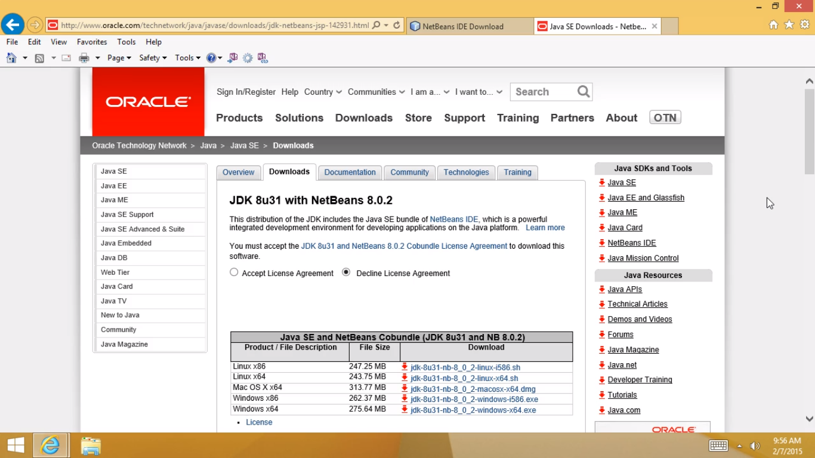Click Internet Explorer taskbar icon
Screen dimensions: 815x458
click(x=50, y=445)
